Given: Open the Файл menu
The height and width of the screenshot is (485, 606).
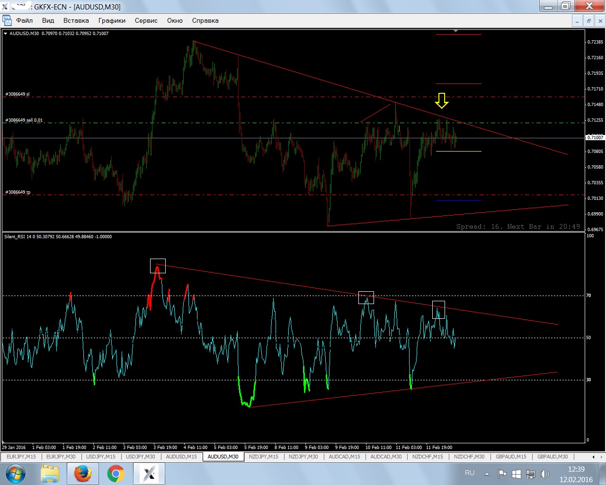Looking at the screenshot, I should coord(24,20).
